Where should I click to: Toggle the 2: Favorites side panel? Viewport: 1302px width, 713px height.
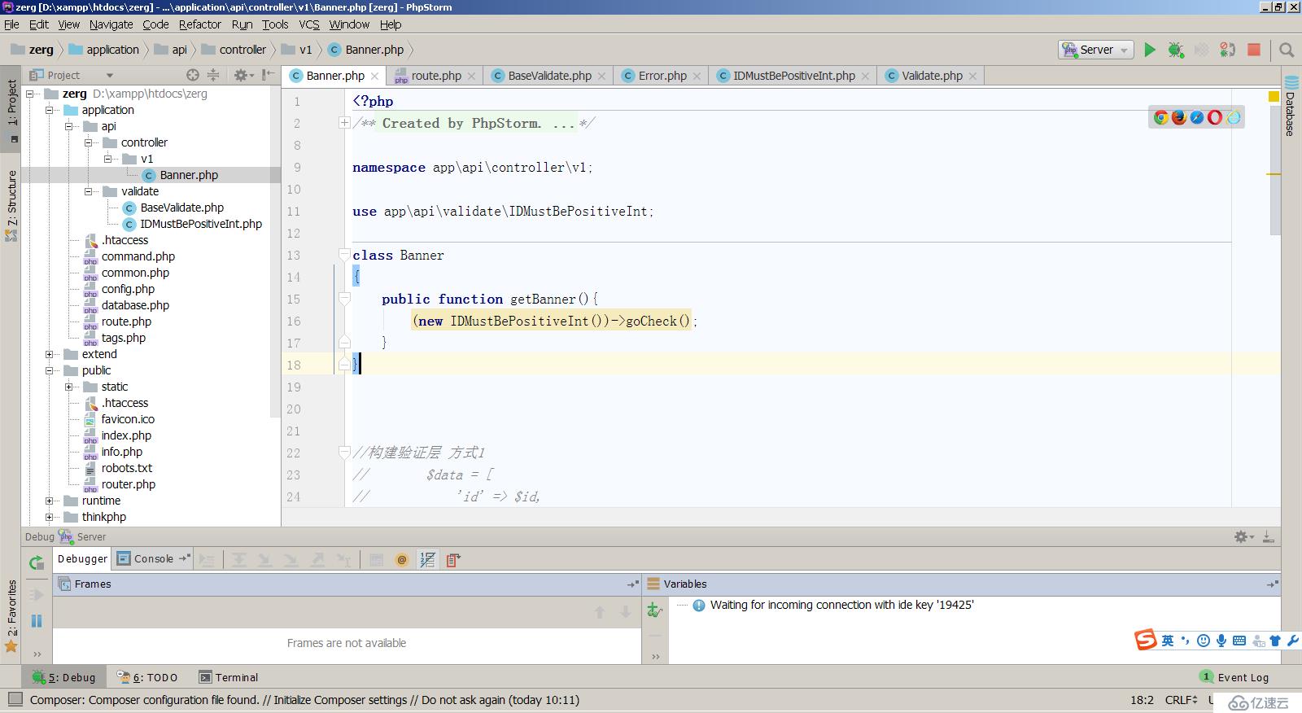pyautogui.click(x=11, y=616)
